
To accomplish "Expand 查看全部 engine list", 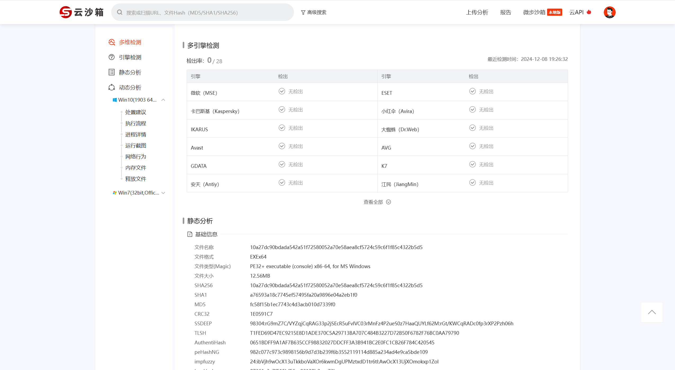I will tap(377, 202).
